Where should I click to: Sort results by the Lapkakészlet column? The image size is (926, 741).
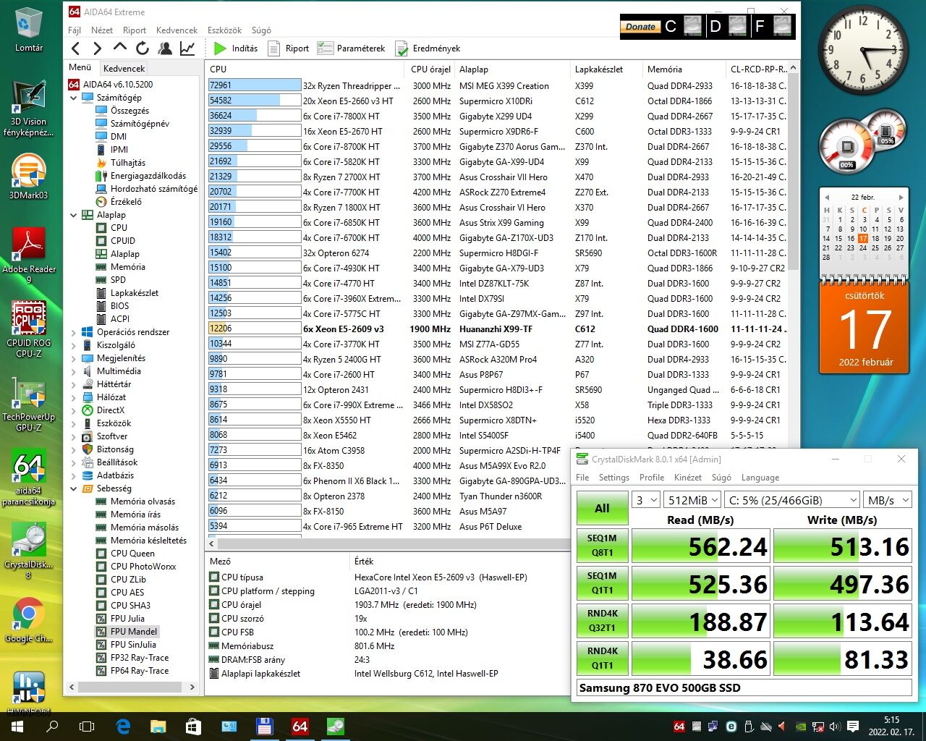tap(599, 69)
